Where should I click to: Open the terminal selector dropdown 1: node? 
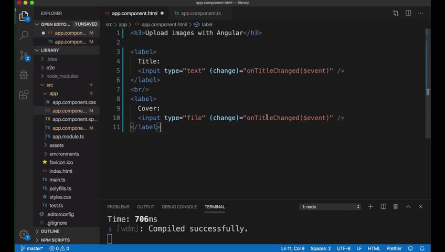[x=330, y=207]
